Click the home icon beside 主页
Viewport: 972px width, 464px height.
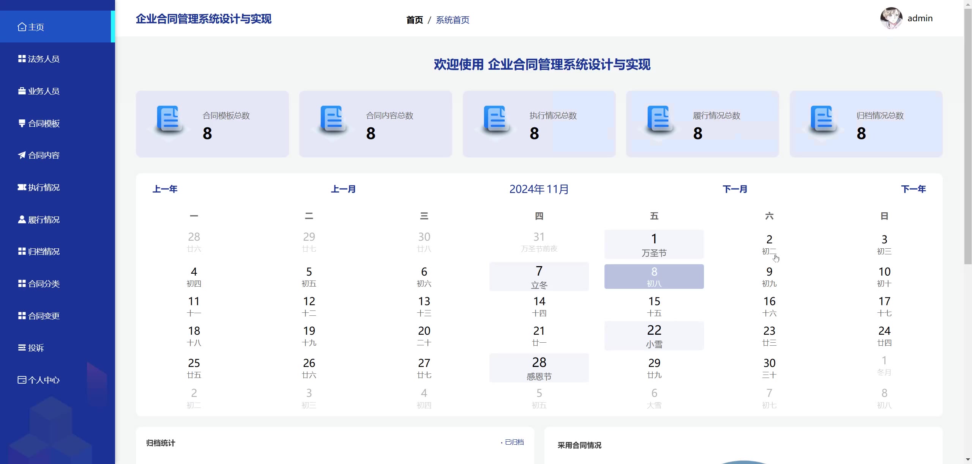click(x=22, y=27)
